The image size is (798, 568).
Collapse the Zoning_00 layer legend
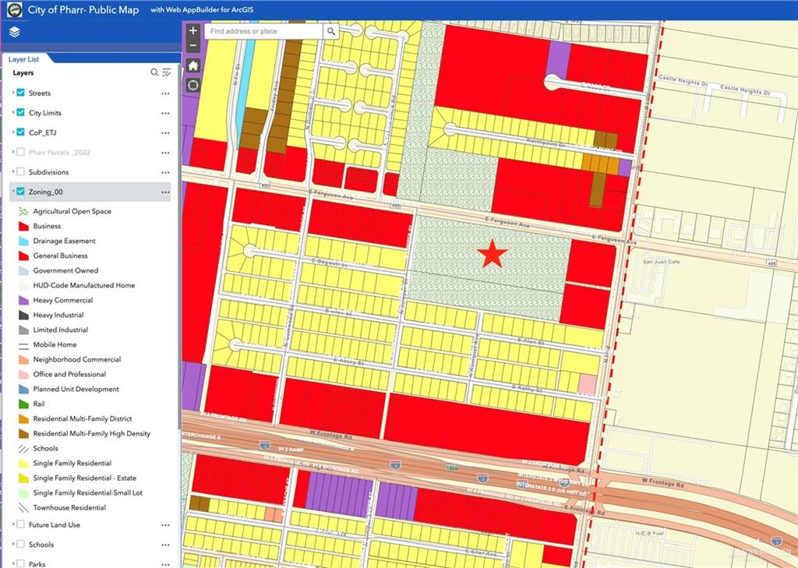(x=12, y=192)
